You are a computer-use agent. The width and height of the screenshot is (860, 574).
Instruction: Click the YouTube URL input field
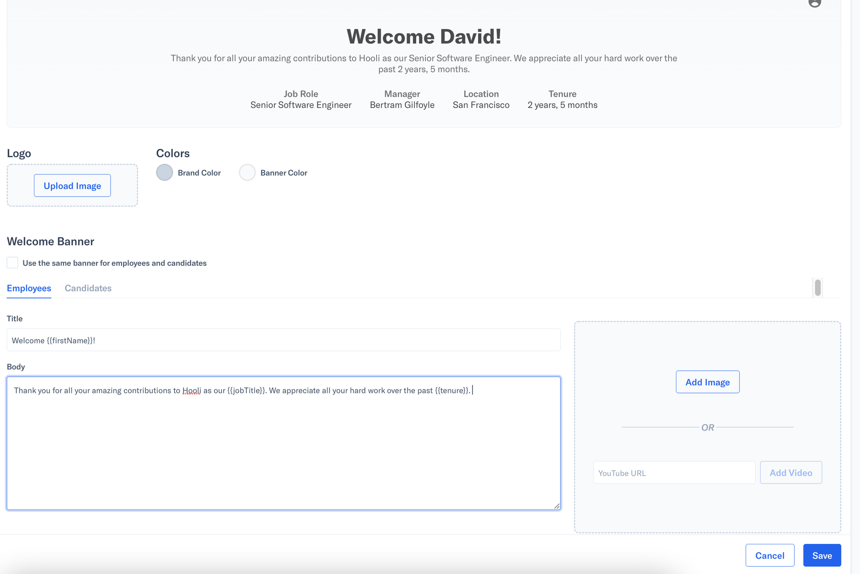click(674, 473)
